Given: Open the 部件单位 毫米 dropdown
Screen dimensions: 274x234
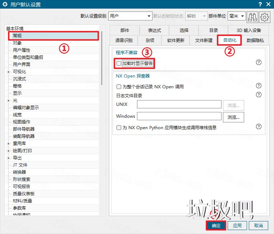Looking at the screenshot, I should tap(237, 16).
